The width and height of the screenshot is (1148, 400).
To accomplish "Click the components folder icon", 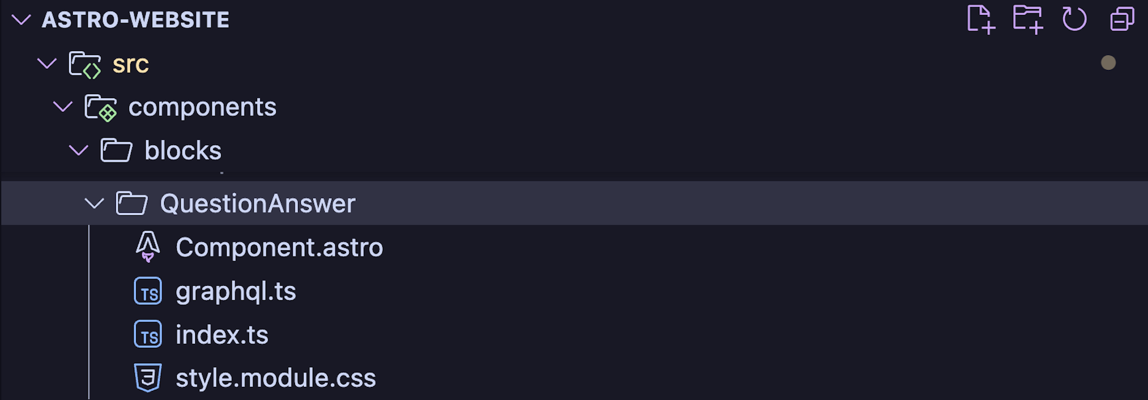I will [100, 108].
